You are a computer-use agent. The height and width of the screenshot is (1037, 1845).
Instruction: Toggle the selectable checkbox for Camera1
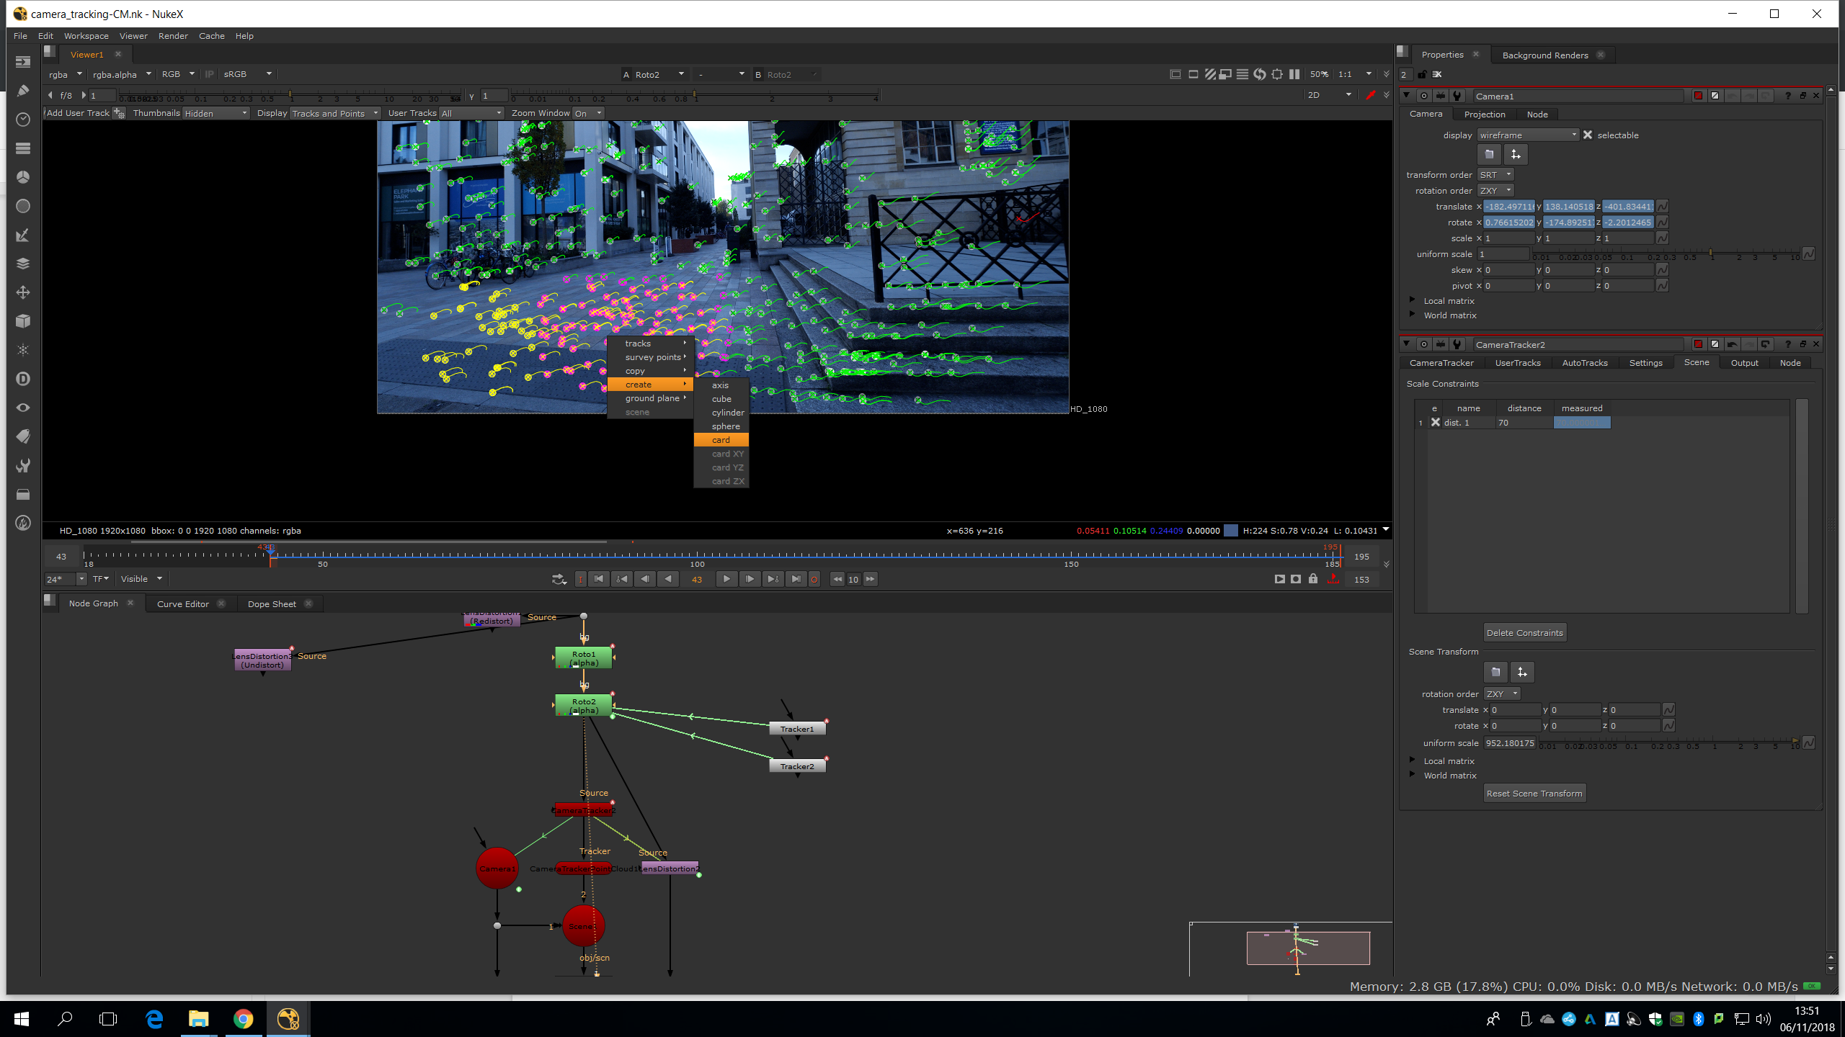click(1588, 135)
